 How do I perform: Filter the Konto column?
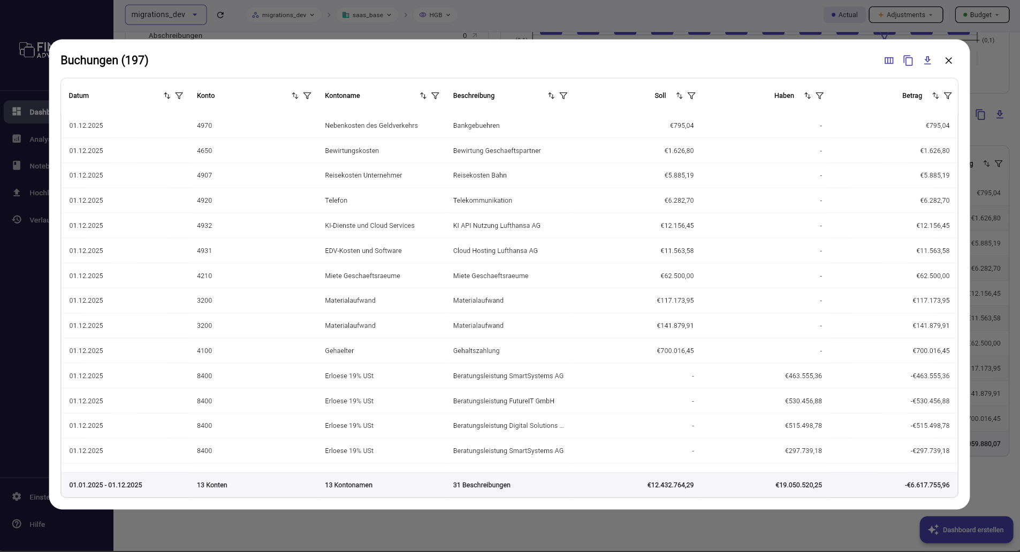coord(307,96)
